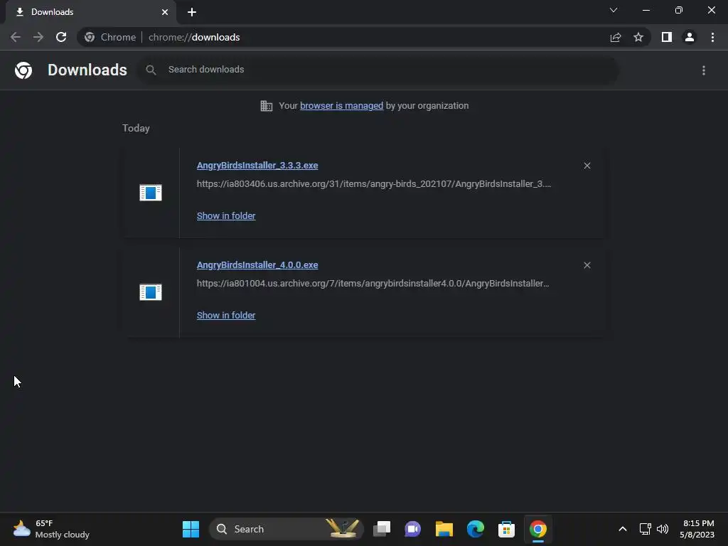Viewport: 728px width, 546px height.
Task: Open the side panel icon
Action: (667, 37)
